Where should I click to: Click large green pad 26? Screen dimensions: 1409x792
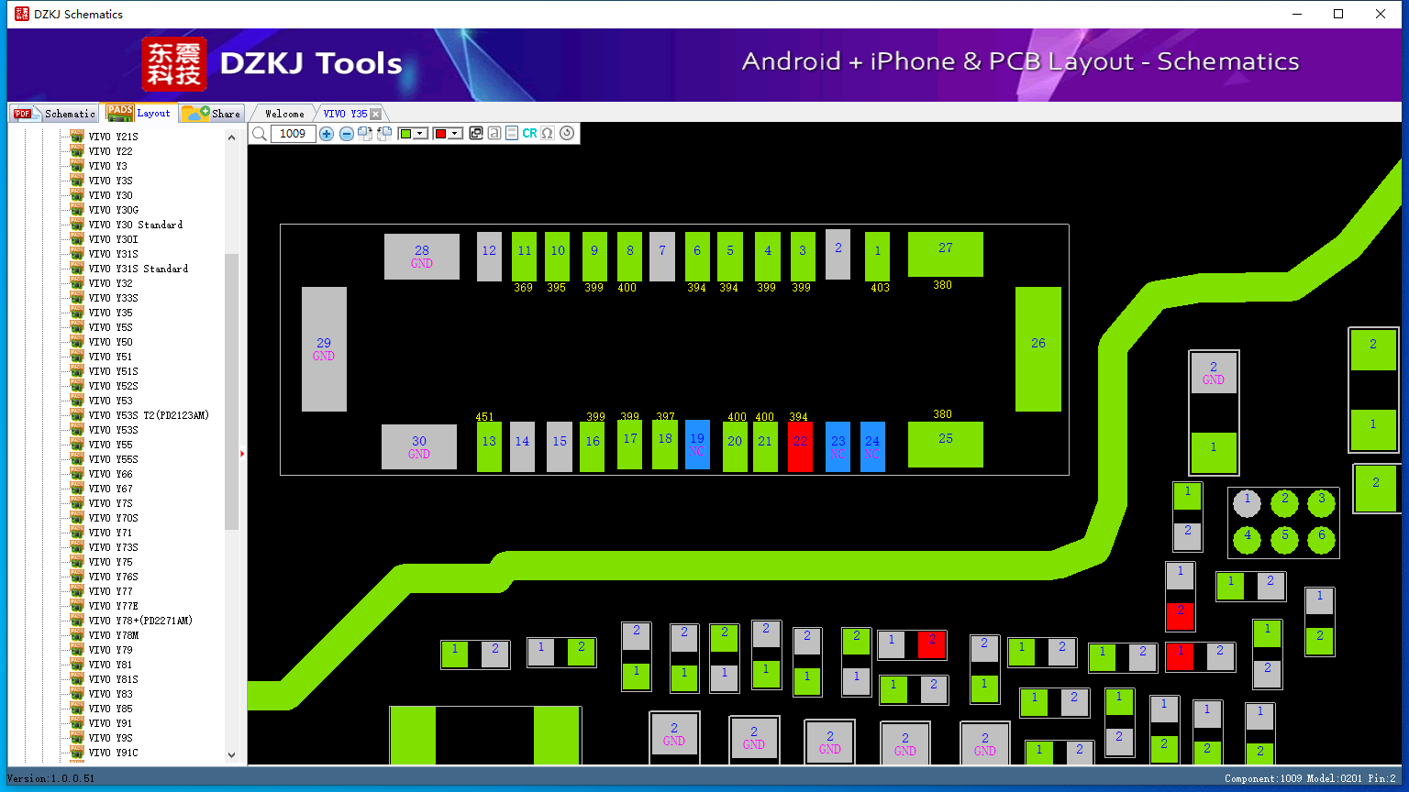(1038, 349)
